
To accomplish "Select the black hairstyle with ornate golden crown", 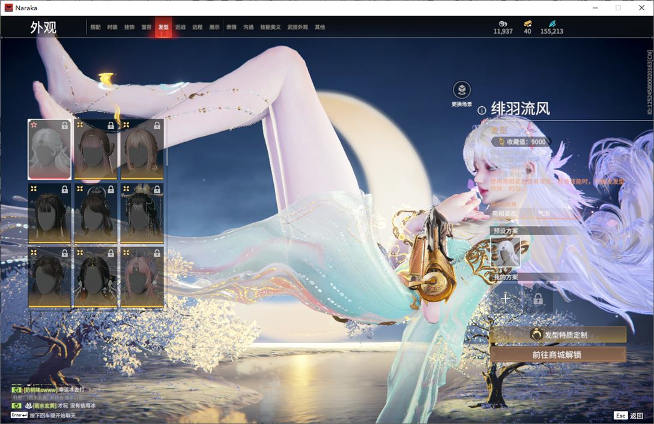I will click(142, 213).
